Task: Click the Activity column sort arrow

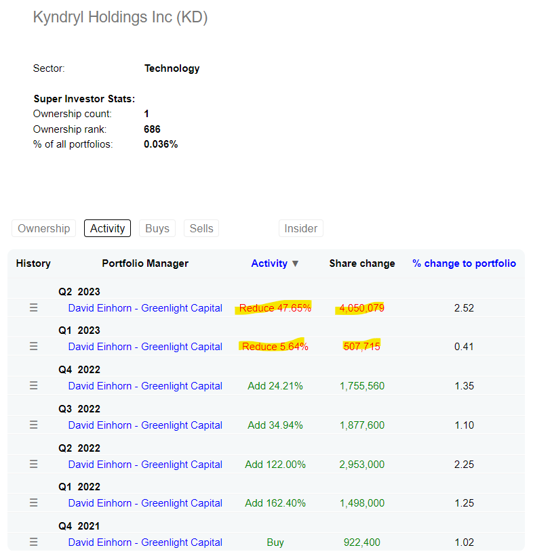Action: [295, 264]
